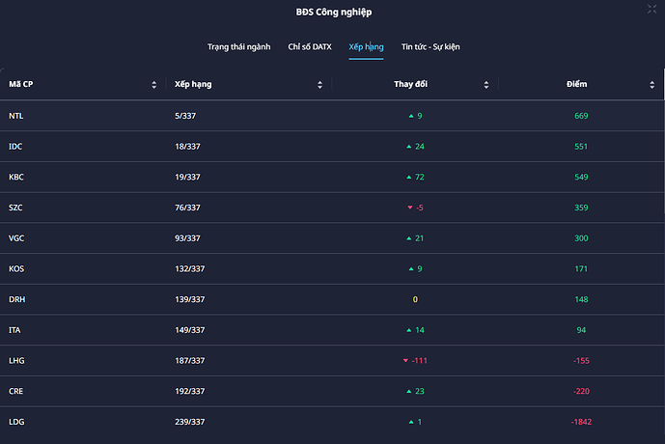Image resolution: width=665 pixels, height=444 pixels.
Task: Switch to Chỉ số DATX tab
Action: click(x=310, y=46)
